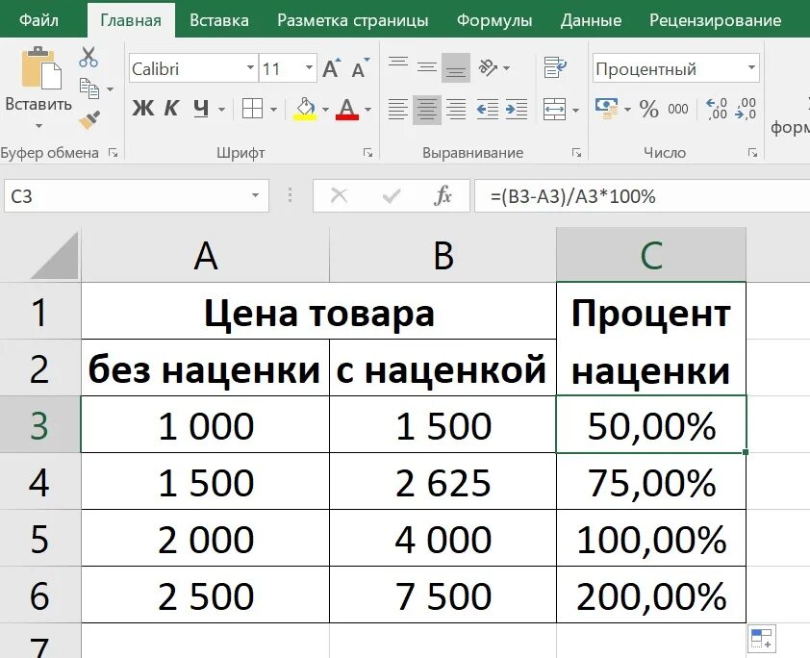Apply percent style icon
Screen dimensions: 810x658
tap(648, 109)
